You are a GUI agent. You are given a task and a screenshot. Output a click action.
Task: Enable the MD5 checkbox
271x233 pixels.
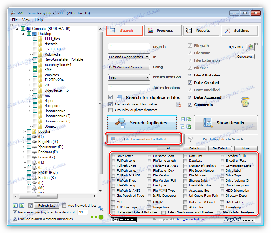(x=113, y=202)
